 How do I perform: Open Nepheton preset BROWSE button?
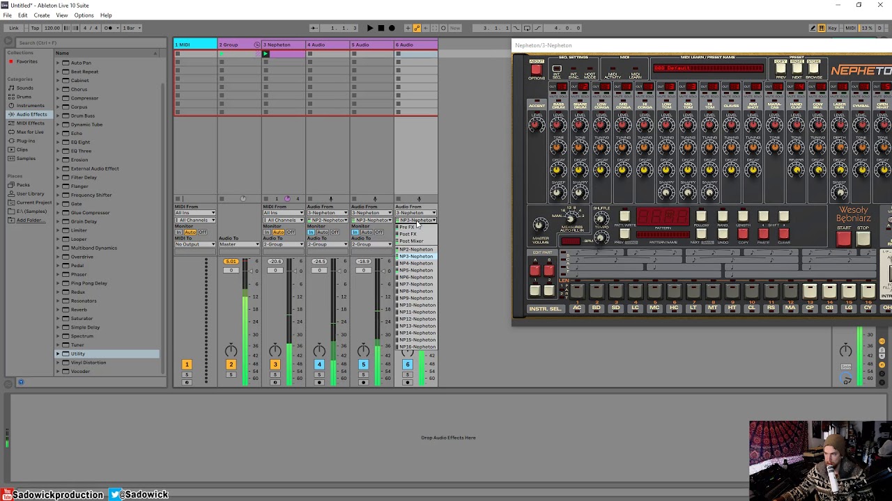814,69
